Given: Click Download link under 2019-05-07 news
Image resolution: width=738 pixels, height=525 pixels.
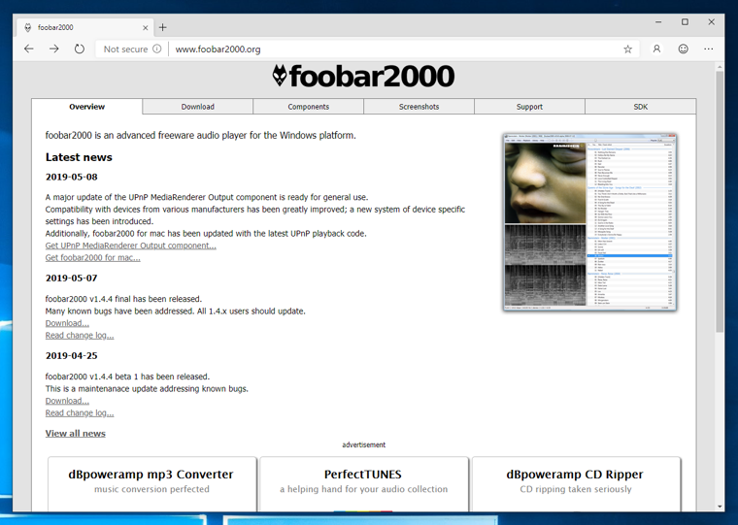Looking at the screenshot, I should tap(67, 323).
